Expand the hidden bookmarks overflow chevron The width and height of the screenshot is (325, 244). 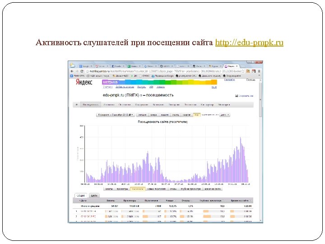tap(259, 76)
